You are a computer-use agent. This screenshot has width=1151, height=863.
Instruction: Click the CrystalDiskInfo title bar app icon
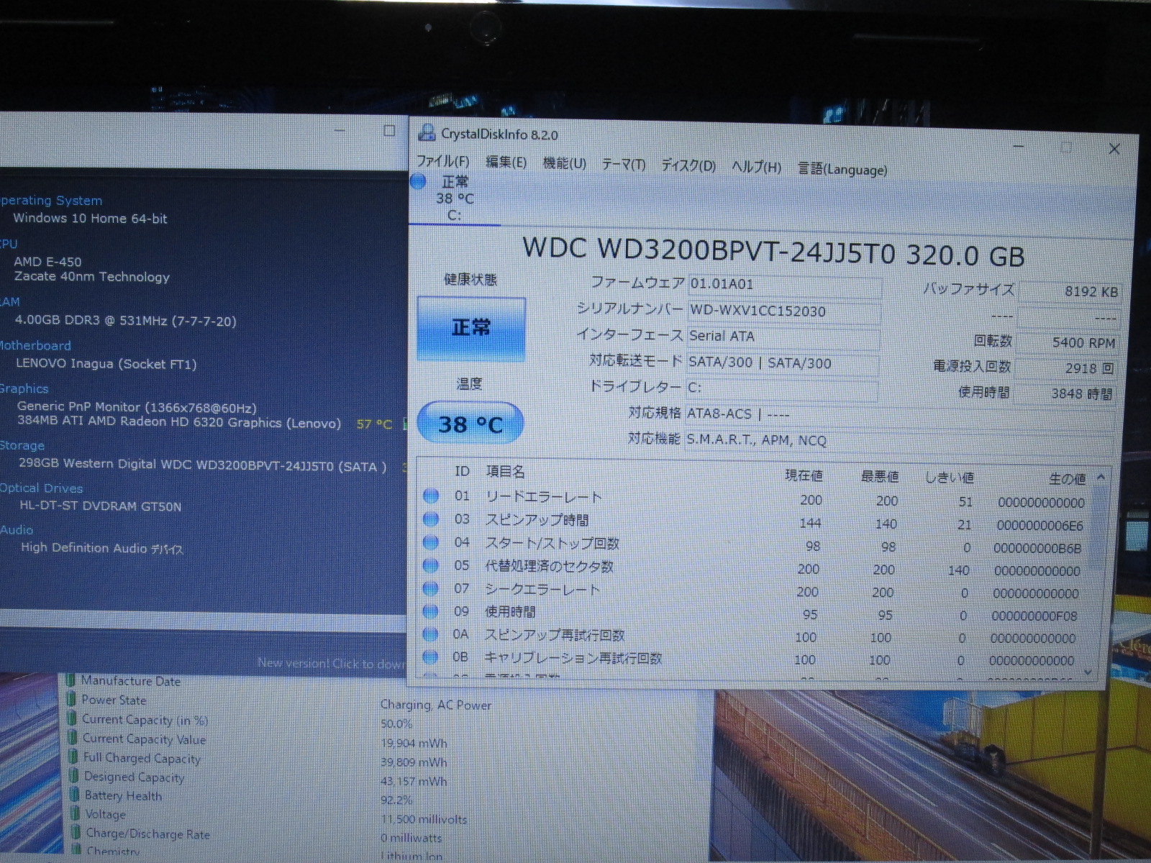pyautogui.click(x=427, y=132)
